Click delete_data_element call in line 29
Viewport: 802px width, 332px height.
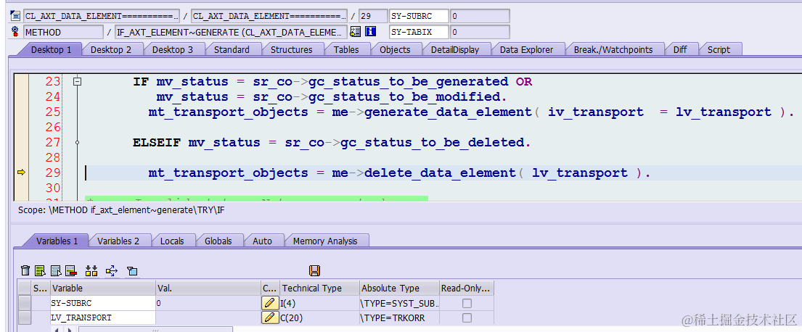pyautogui.click(x=440, y=173)
